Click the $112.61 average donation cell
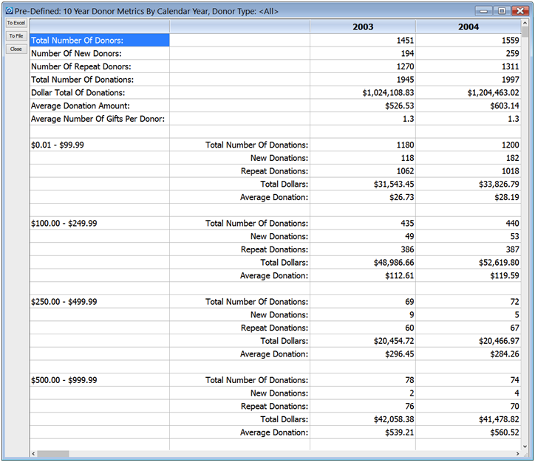The height and width of the screenshot is (462, 535). pos(363,275)
